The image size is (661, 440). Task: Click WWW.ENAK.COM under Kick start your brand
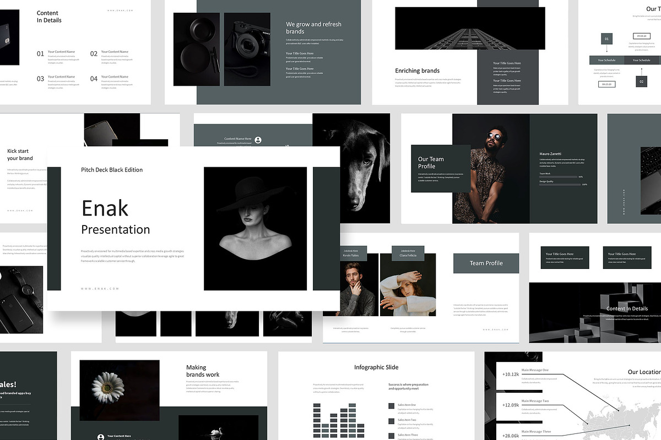coord(20,211)
